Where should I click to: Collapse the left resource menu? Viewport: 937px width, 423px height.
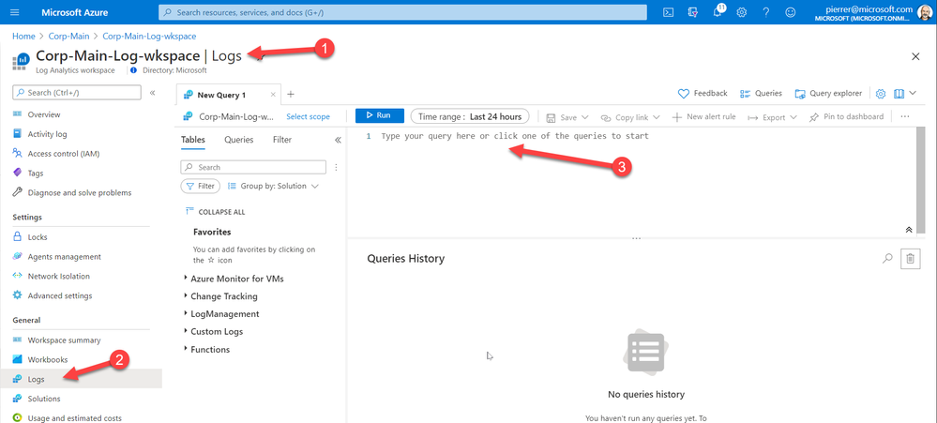[152, 93]
